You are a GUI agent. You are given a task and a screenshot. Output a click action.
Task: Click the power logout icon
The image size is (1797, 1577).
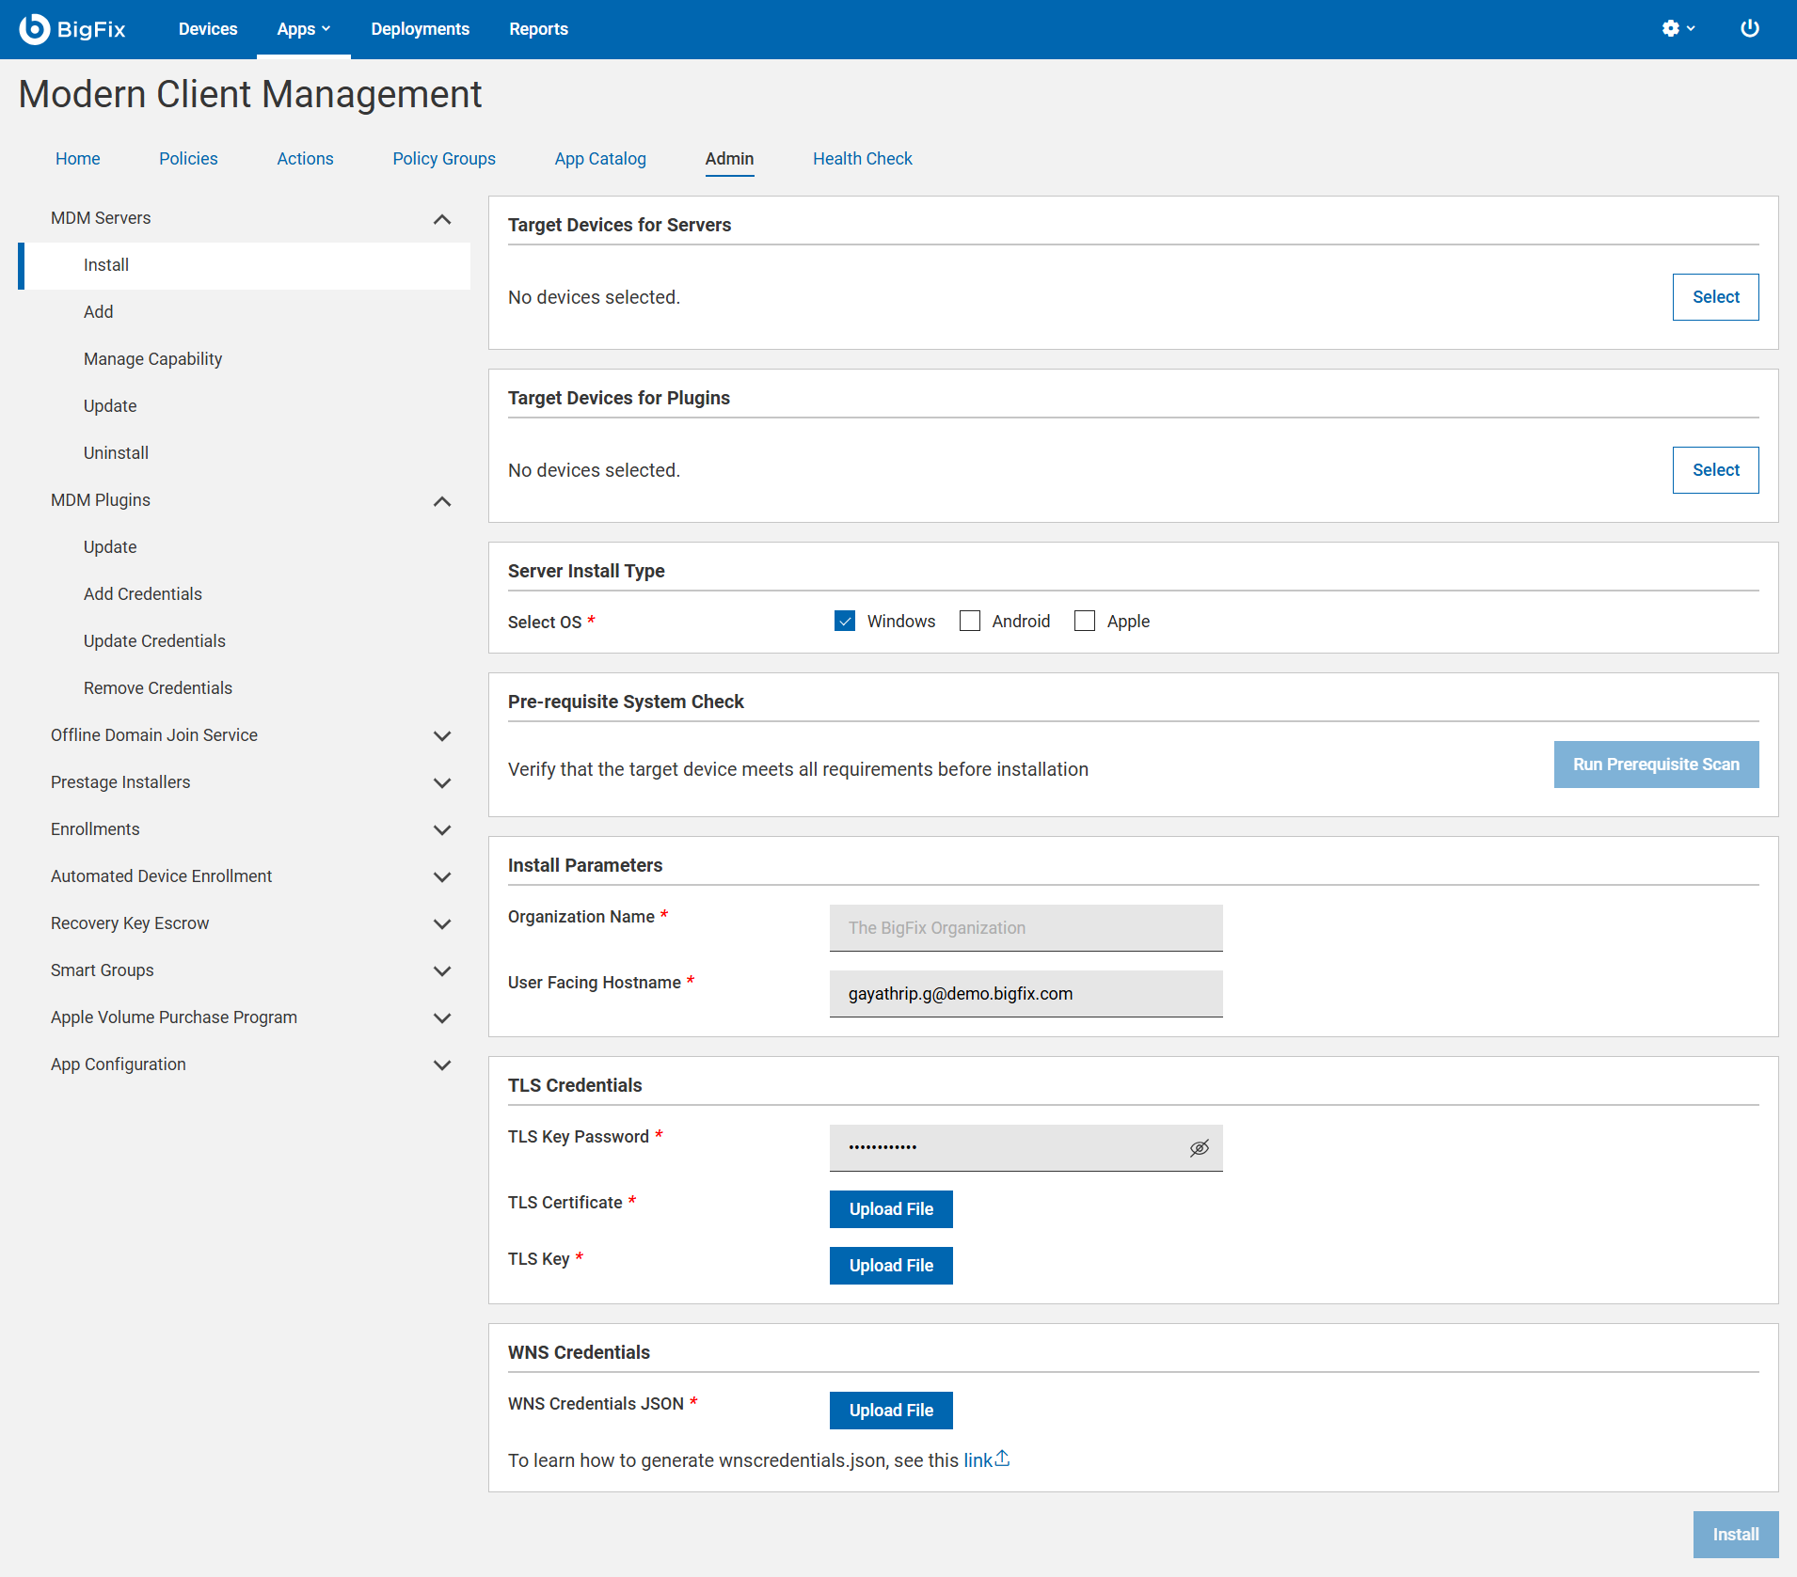click(x=1751, y=28)
